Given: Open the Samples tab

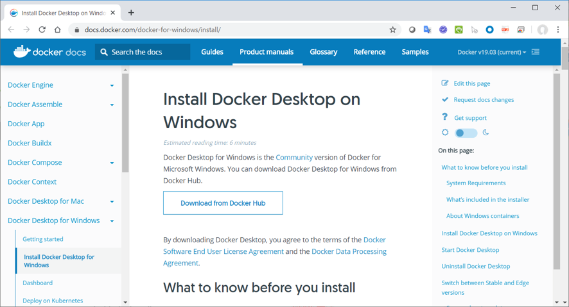Looking at the screenshot, I should (x=415, y=52).
